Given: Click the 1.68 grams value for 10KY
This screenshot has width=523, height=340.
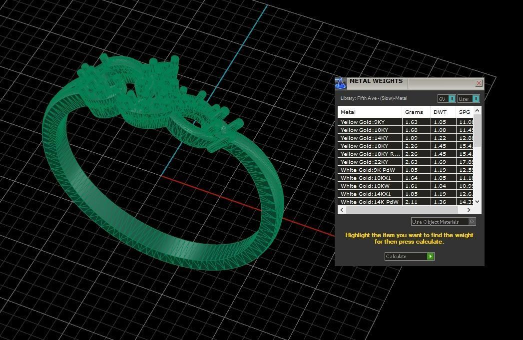Looking at the screenshot, I should coord(411,130).
